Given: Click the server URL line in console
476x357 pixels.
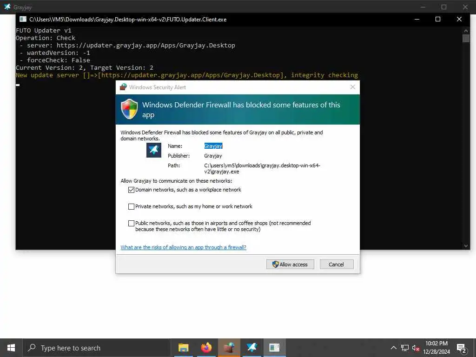Looking at the screenshot, I should (x=127, y=45).
